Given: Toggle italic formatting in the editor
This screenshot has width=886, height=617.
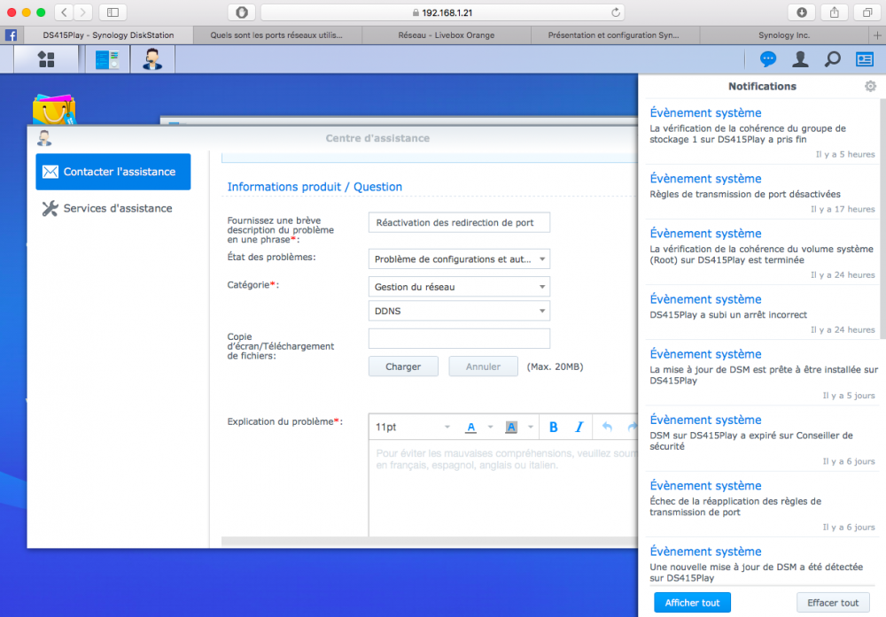Looking at the screenshot, I should 579,428.
